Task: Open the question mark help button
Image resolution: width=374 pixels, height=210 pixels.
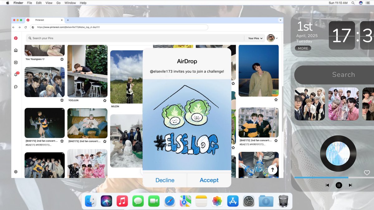Action: tap(272, 170)
